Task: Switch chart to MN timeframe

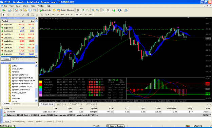Action: [91, 15]
